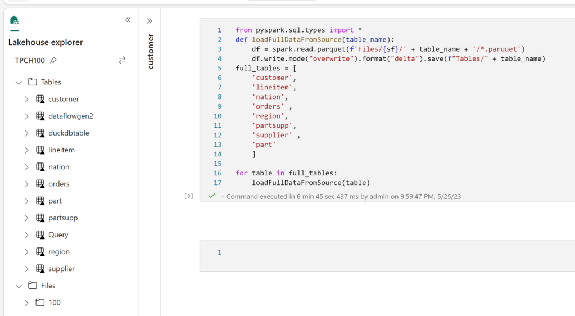Collapse the Tables section
The height and width of the screenshot is (316, 575).
(x=19, y=83)
